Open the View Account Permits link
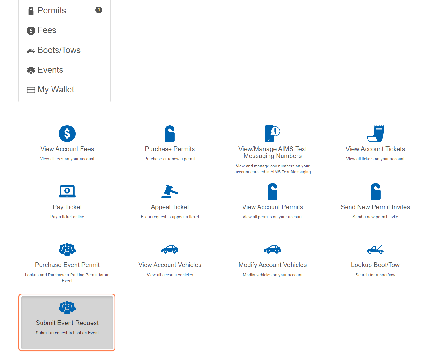 click(x=273, y=207)
